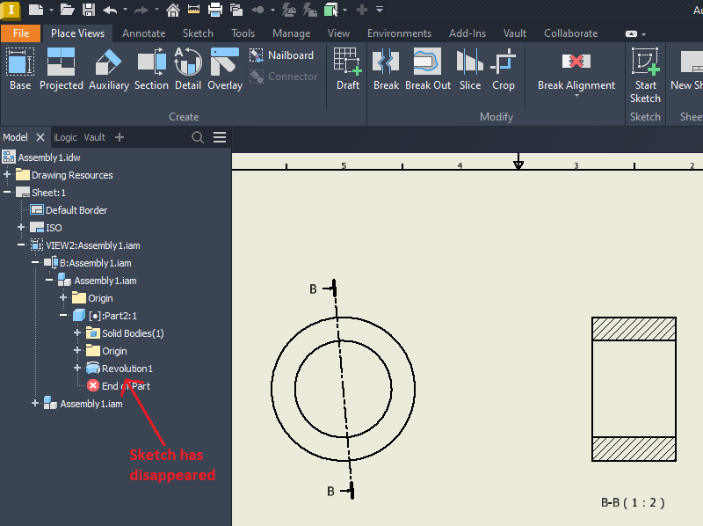Click the Break Alignment tool
Viewport: 703px width, 526px height.
[x=576, y=69]
